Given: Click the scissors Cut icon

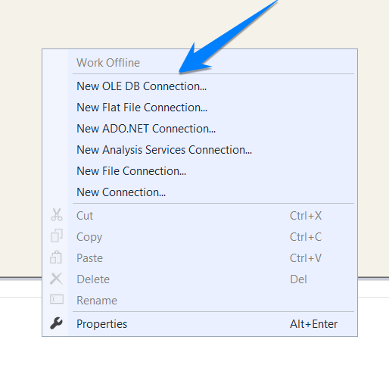Looking at the screenshot, I should (x=57, y=215).
